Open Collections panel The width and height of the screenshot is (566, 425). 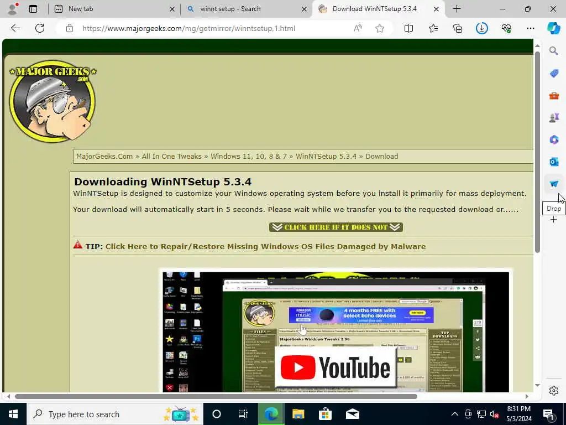tap(458, 28)
